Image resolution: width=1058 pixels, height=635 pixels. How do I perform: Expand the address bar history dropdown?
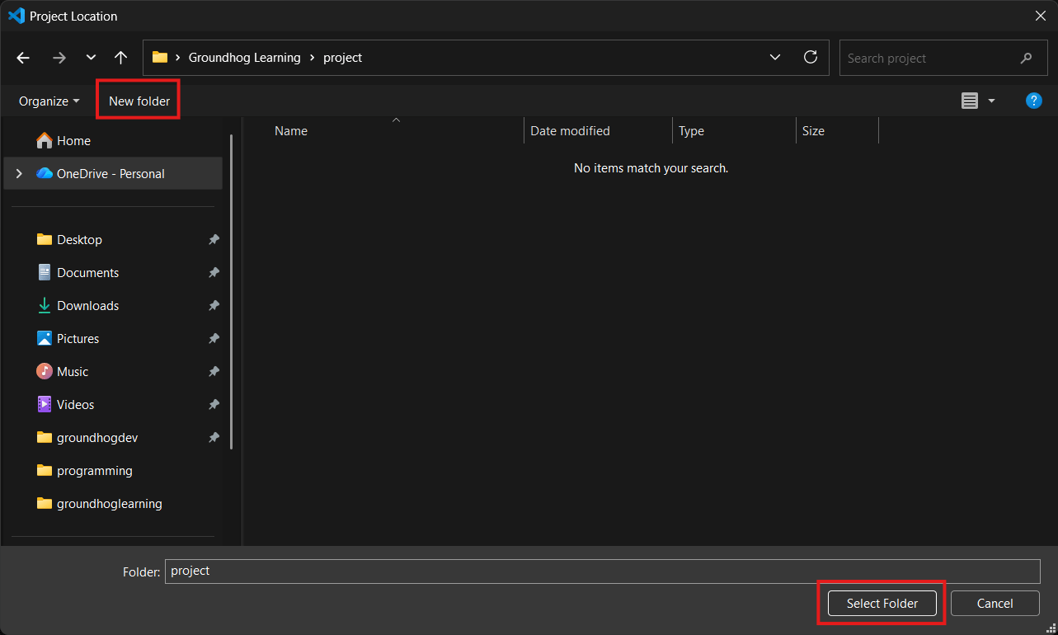click(775, 58)
